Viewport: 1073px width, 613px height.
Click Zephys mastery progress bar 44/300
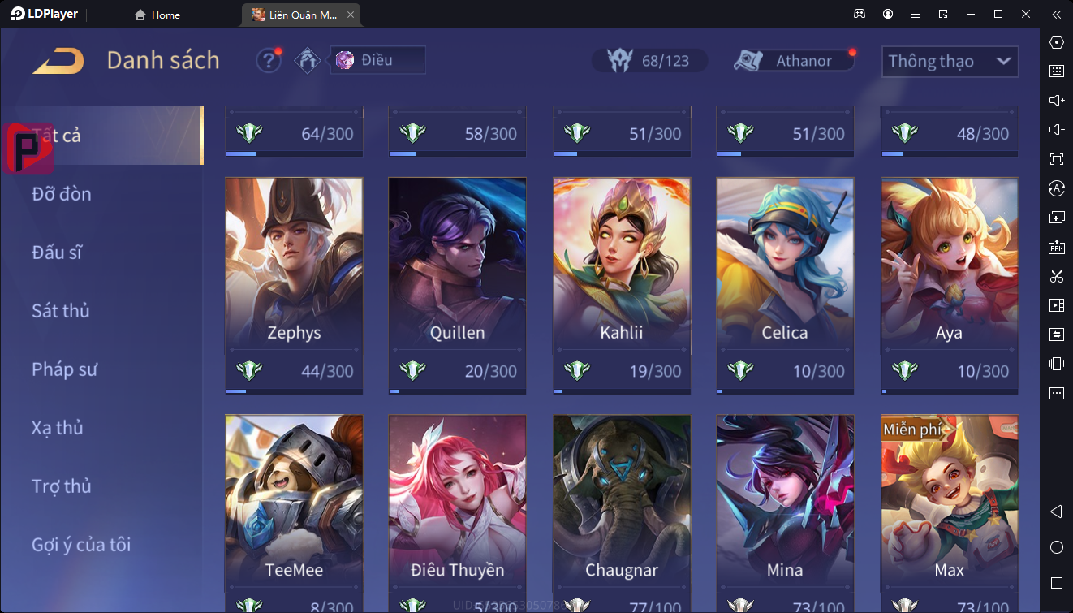tap(294, 391)
